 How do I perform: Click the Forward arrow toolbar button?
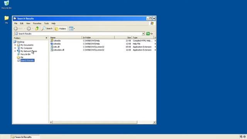pos(29,29)
